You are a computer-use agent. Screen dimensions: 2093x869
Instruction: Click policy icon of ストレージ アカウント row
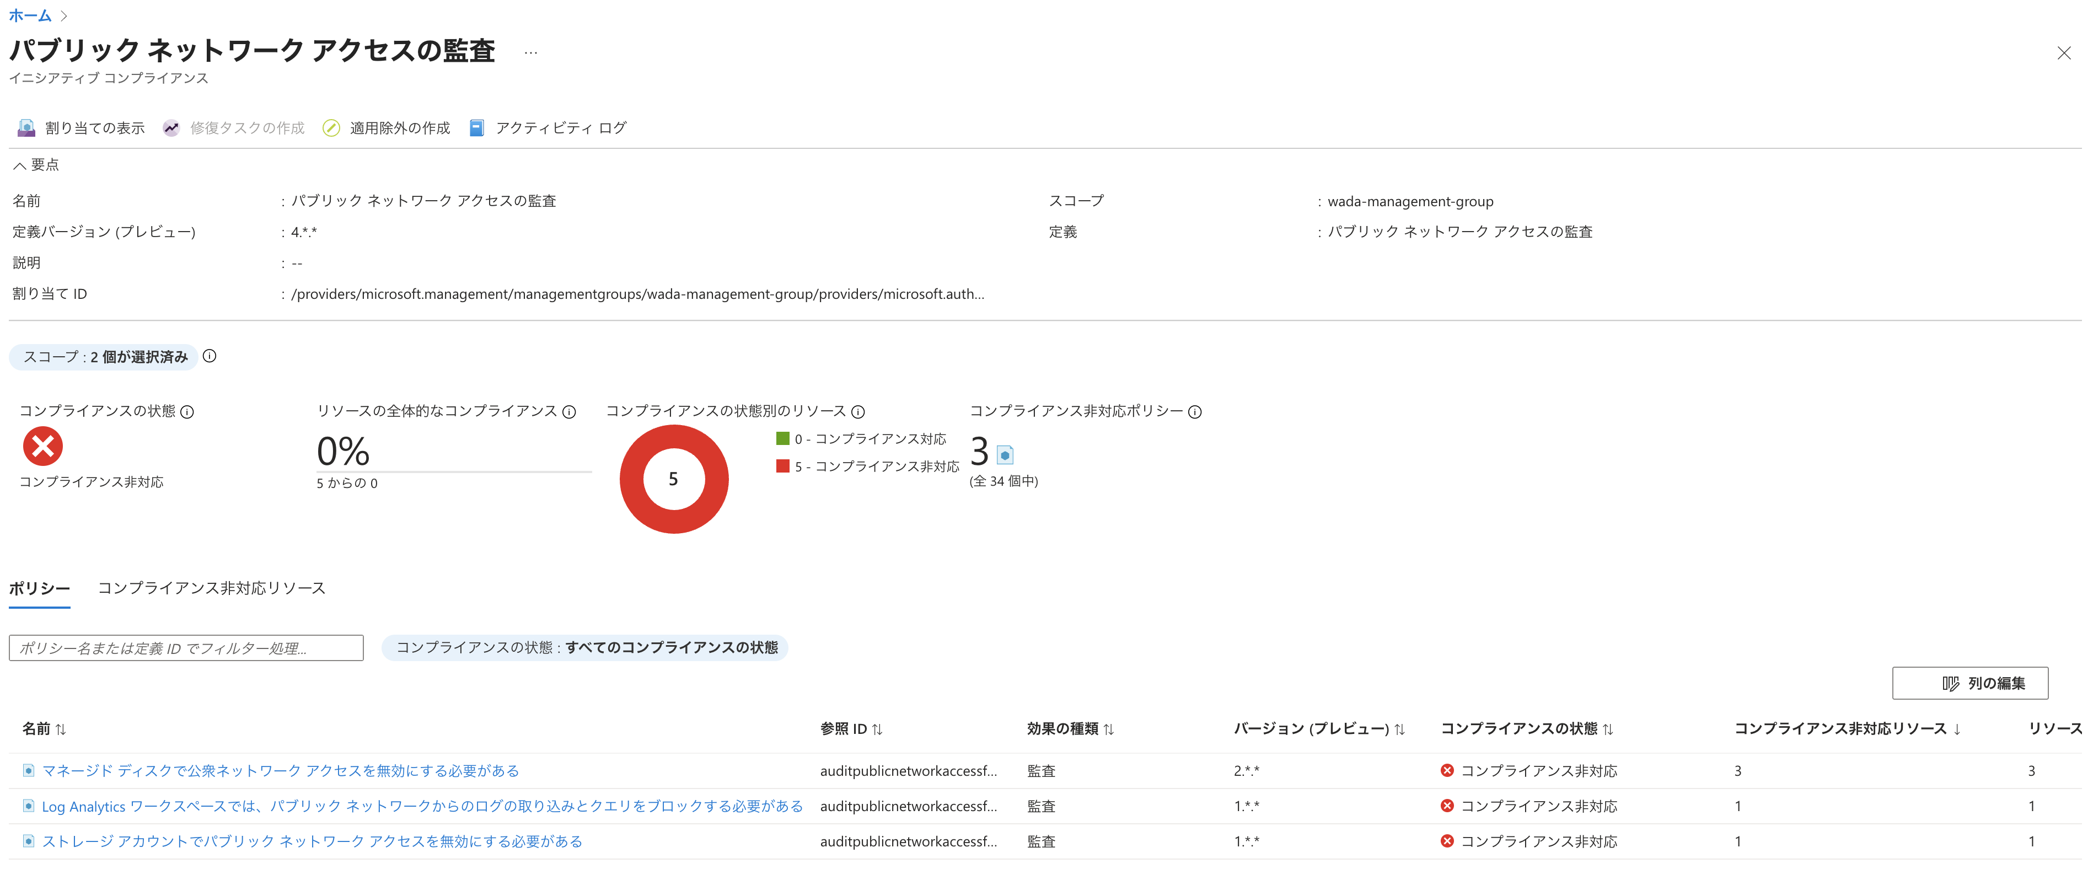(29, 840)
